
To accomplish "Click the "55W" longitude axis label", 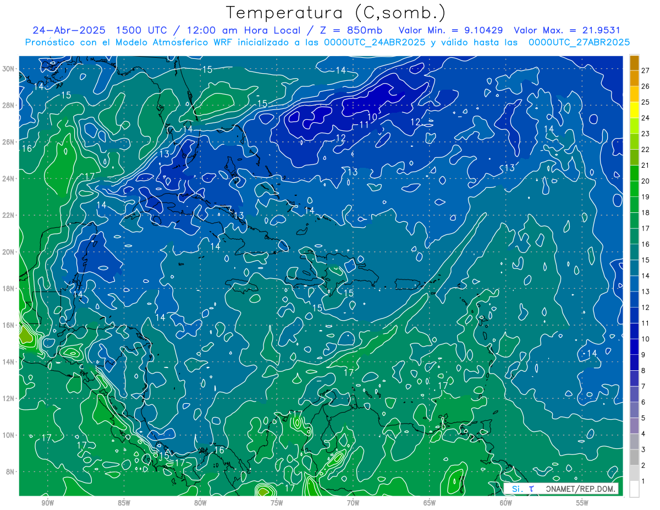I will [582, 503].
